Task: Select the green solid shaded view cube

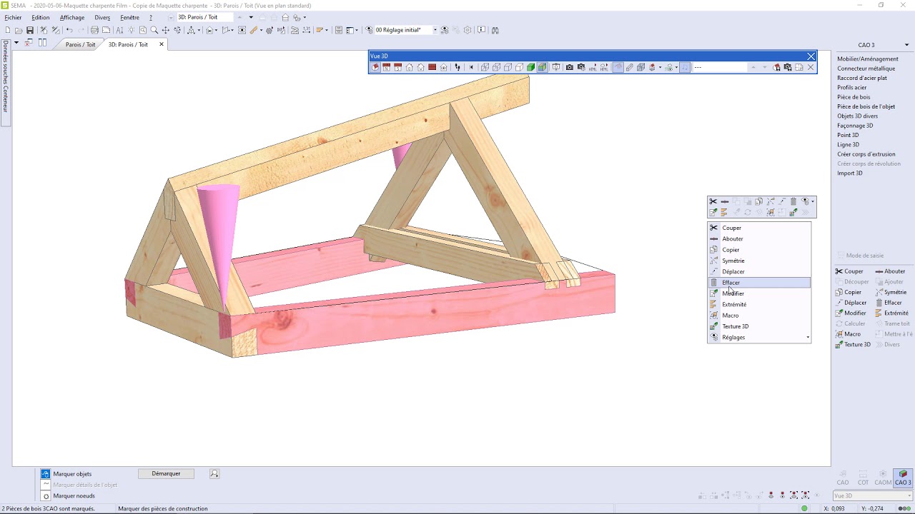Action: (x=530, y=67)
